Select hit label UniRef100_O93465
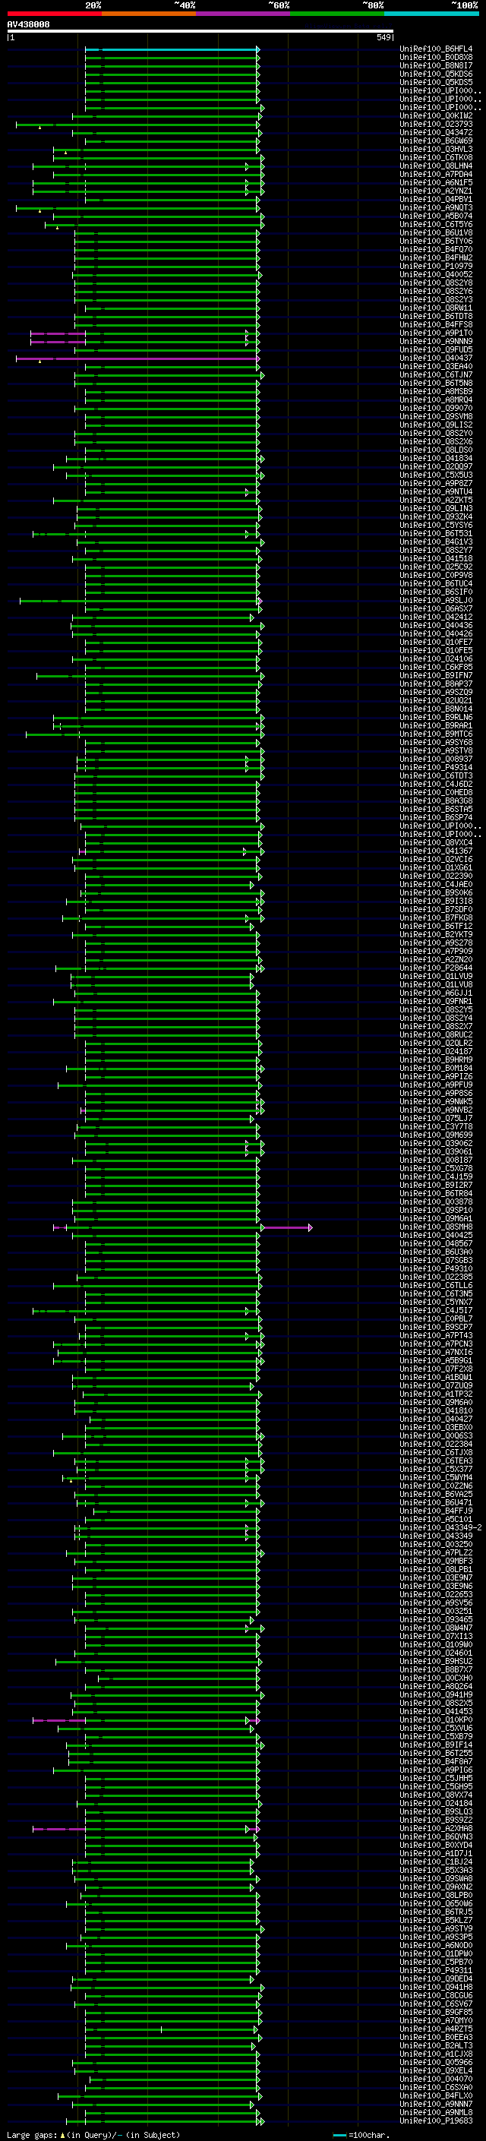The width and height of the screenshot is (486, 2141). click(436, 1619)
